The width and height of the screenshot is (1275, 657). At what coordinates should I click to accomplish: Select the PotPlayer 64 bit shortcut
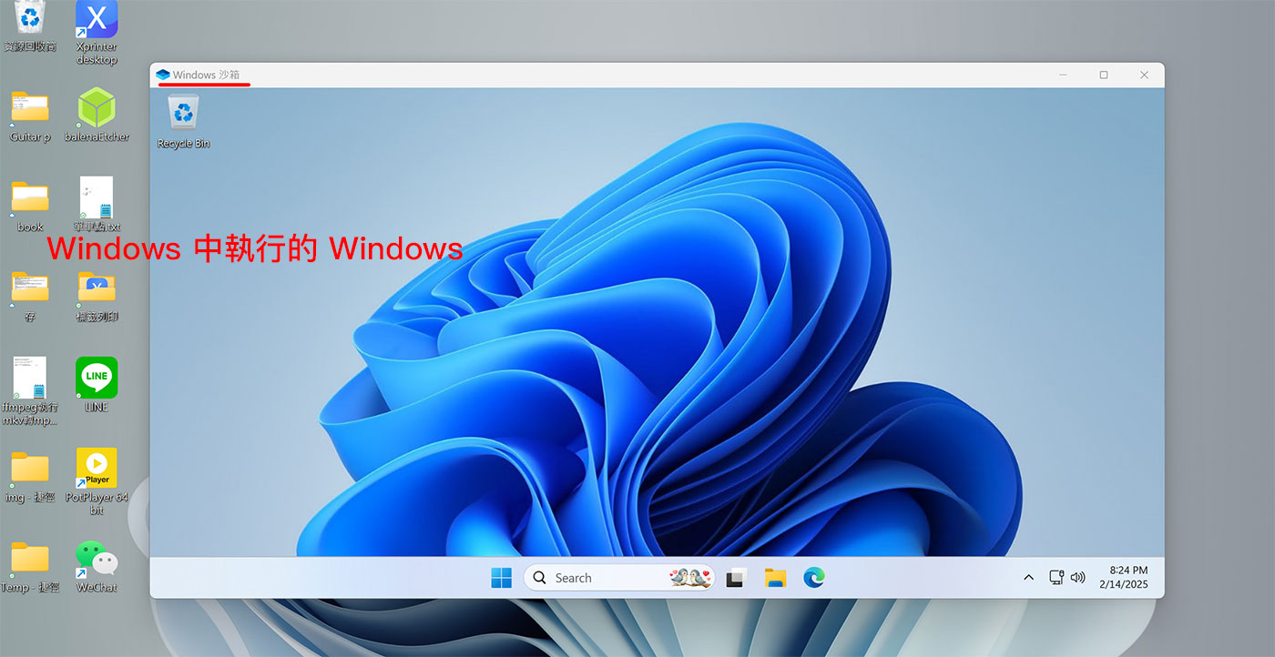pyautogui.click(x=97, y=480)
